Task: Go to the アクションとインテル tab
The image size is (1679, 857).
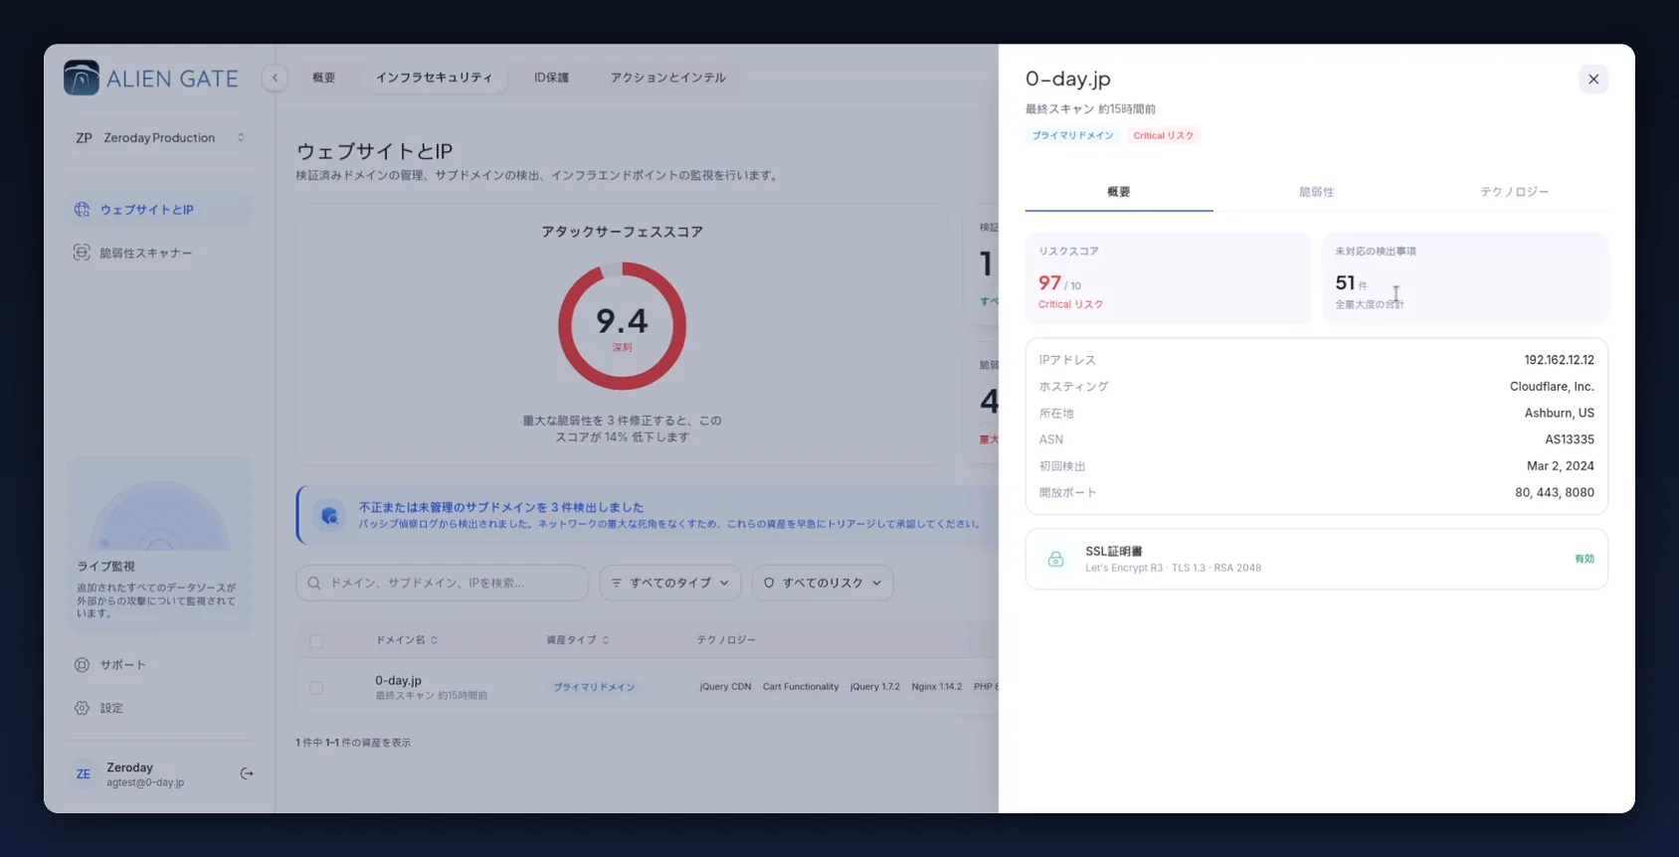Action: [668, 78]
